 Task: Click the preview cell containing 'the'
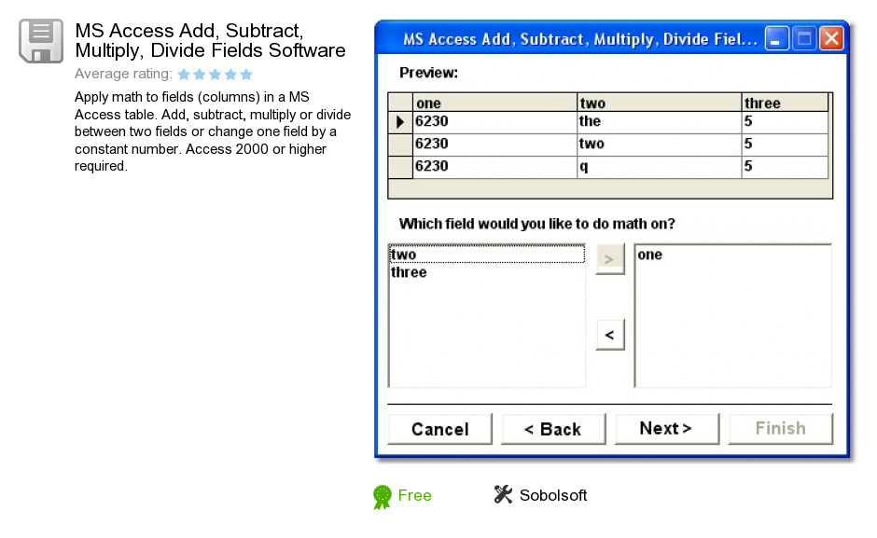coord(659,122)
